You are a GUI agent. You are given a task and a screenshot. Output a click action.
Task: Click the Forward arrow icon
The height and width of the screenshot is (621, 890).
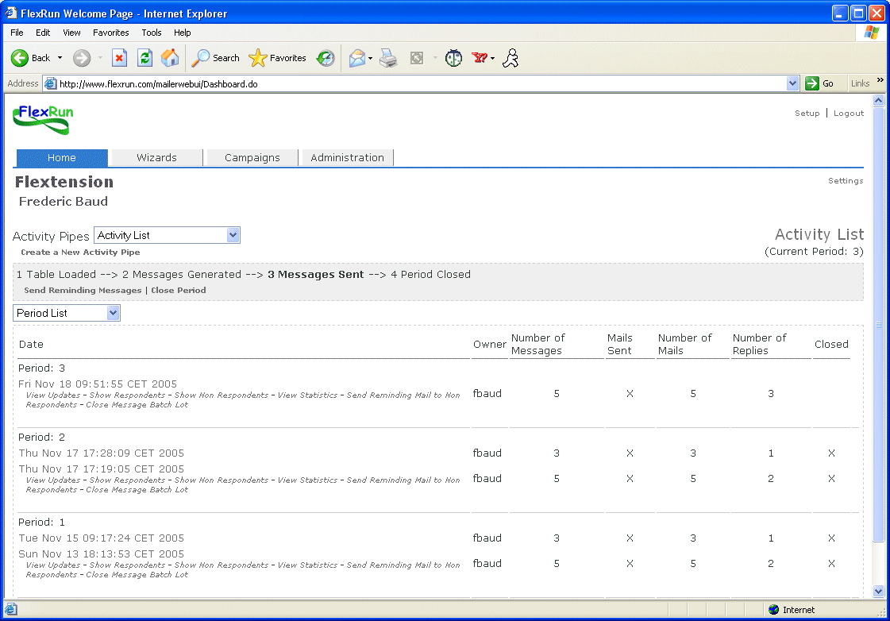point(82,58)
